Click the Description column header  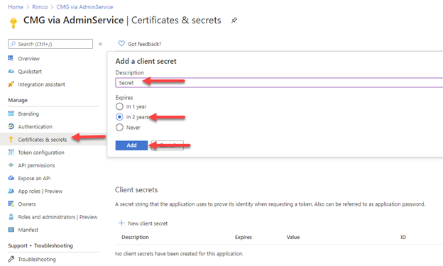tap(135, 237)
